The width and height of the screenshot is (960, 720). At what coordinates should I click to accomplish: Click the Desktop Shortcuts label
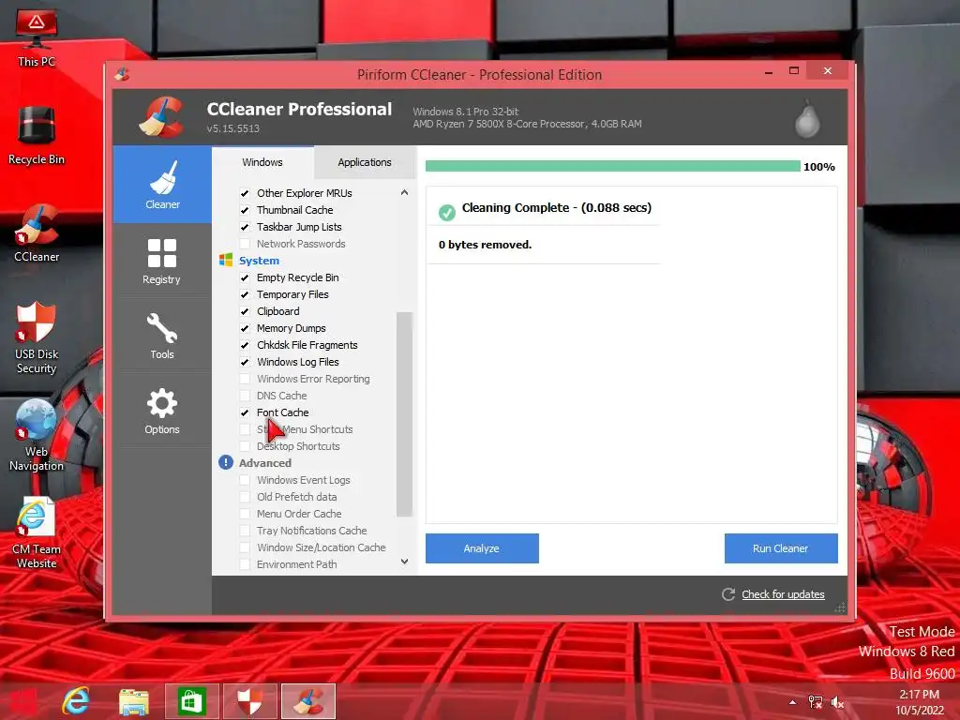[x=298, y=446]
